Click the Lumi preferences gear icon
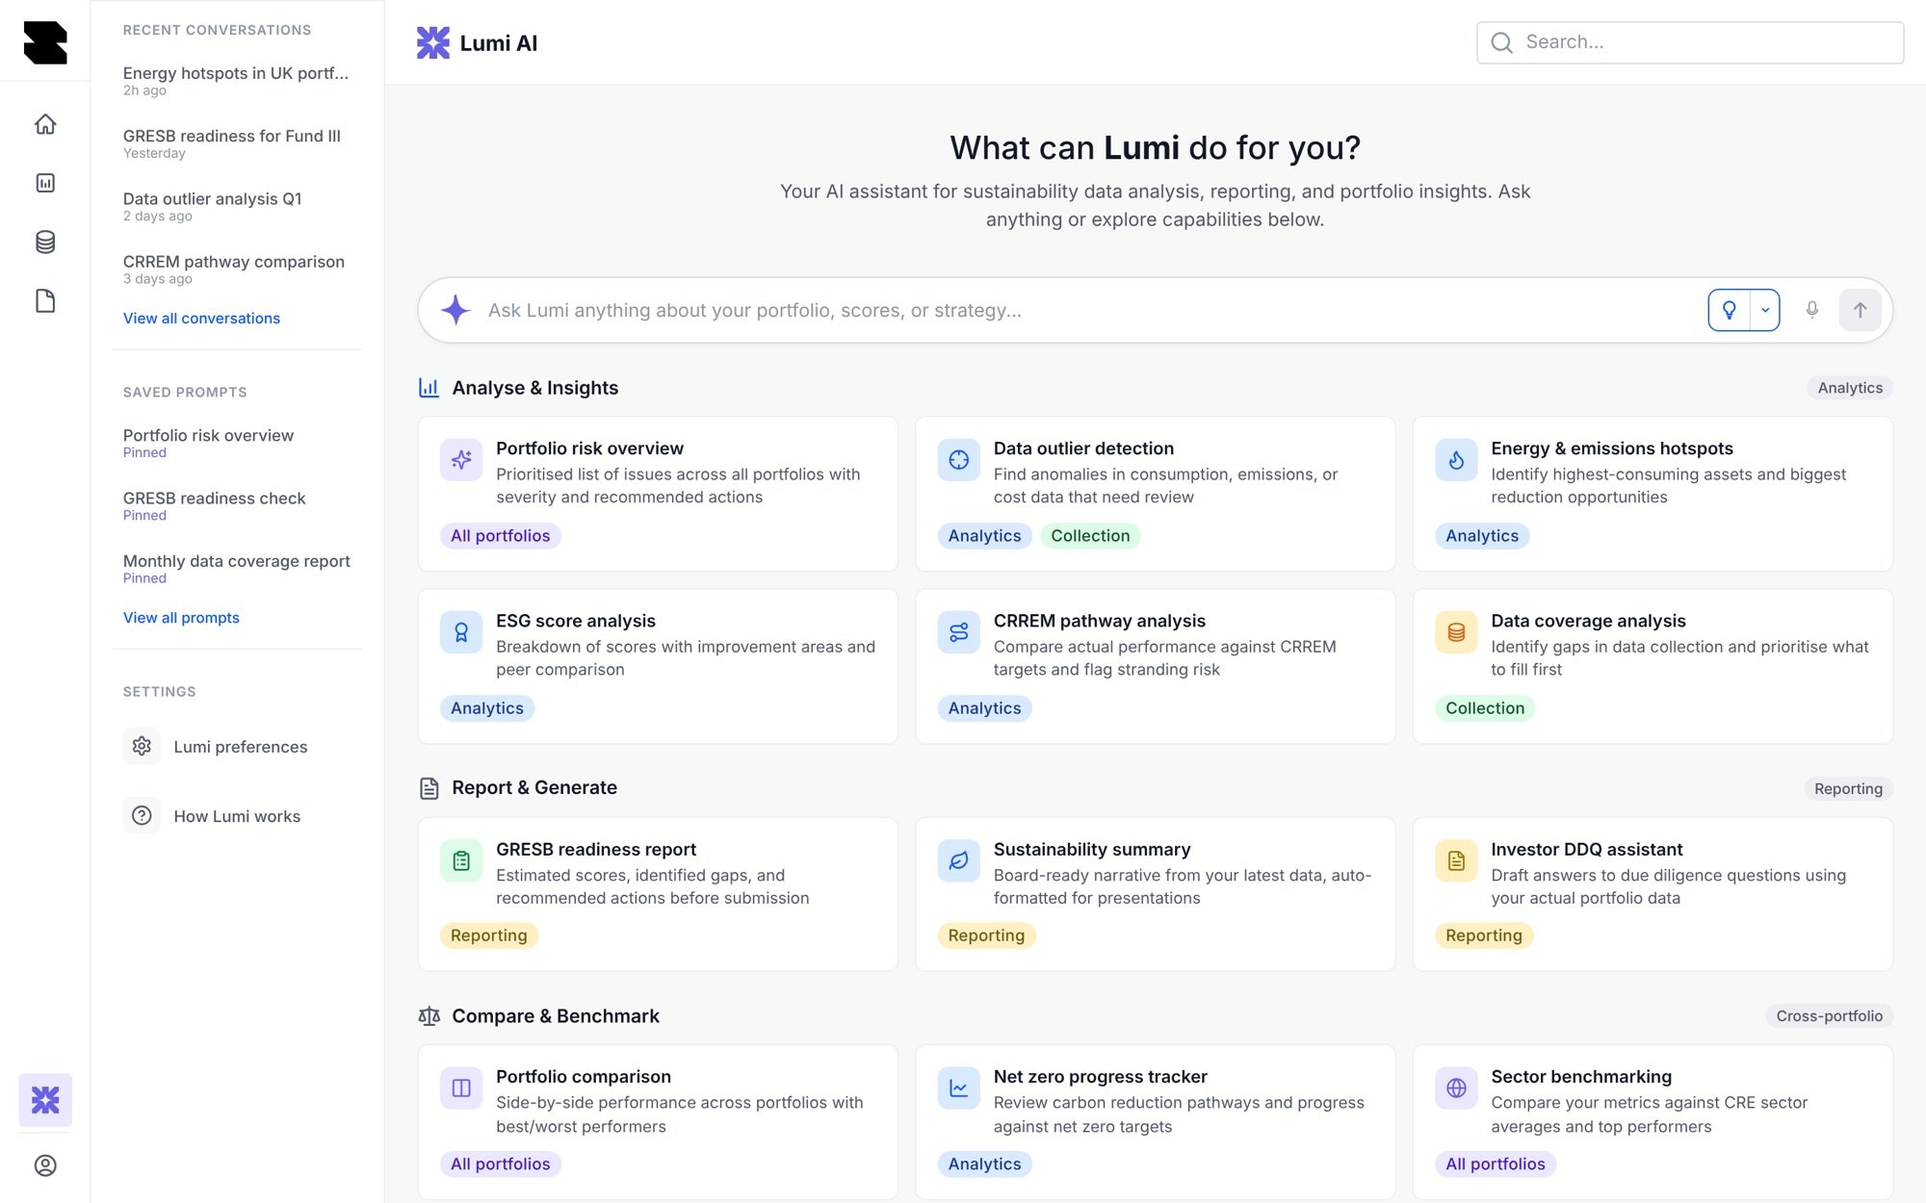The width and height of the screenshot is (1926, 1203). (x=142, y=746)
